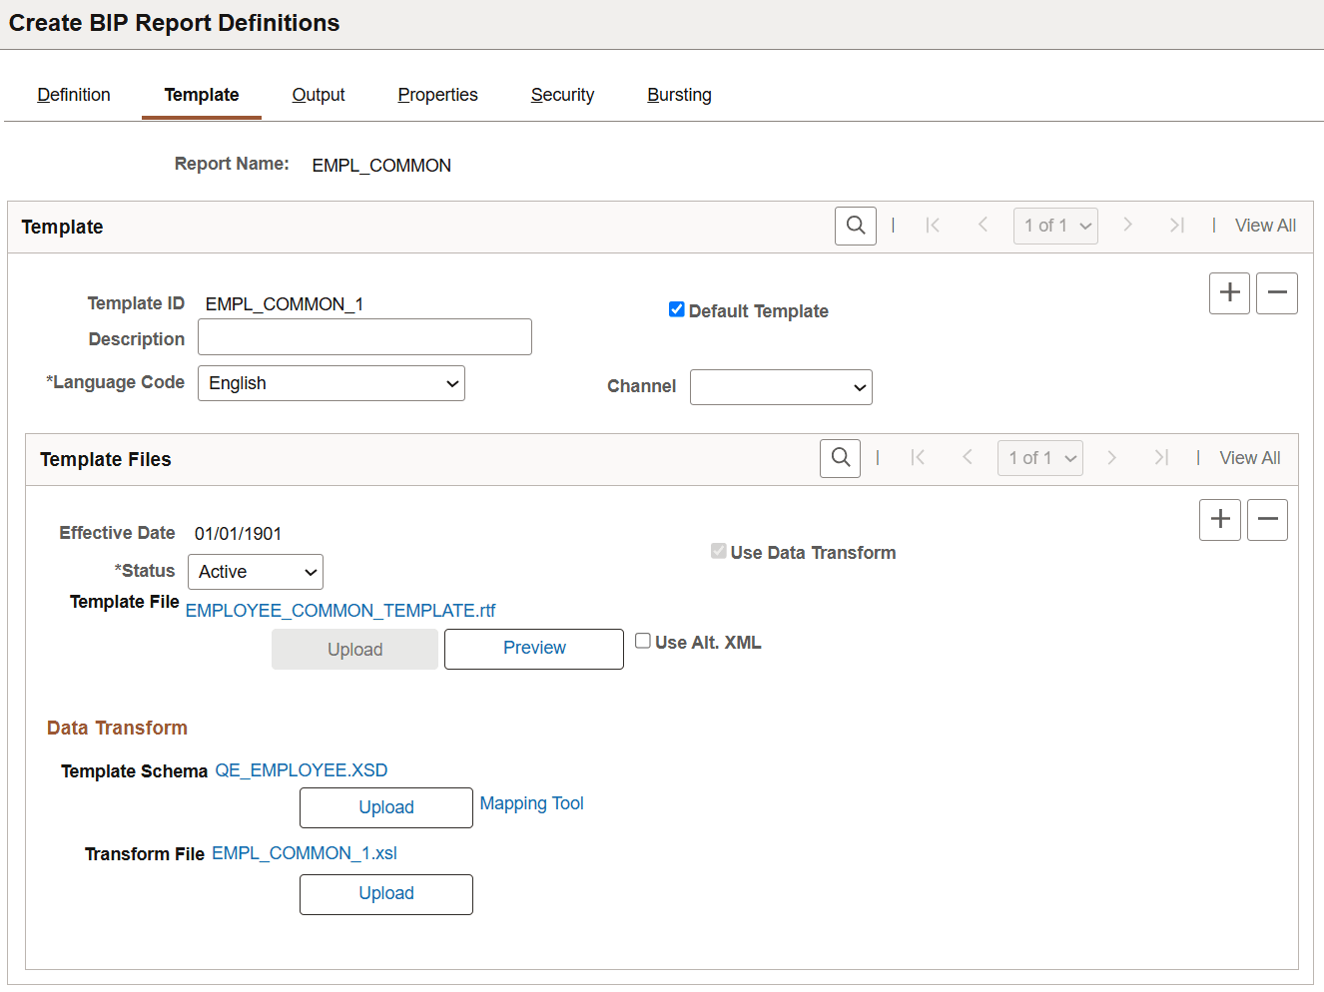Image resolution: width=1324 pixels, height=992 pixels.
Task: Remove the Template Files entry with minus icon
Action: point(1267,519)
